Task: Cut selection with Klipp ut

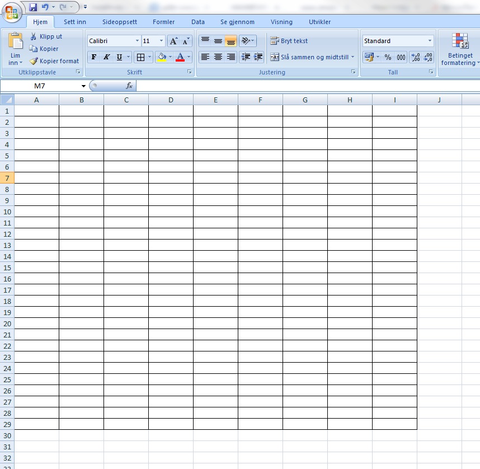Action: (50, 36)
